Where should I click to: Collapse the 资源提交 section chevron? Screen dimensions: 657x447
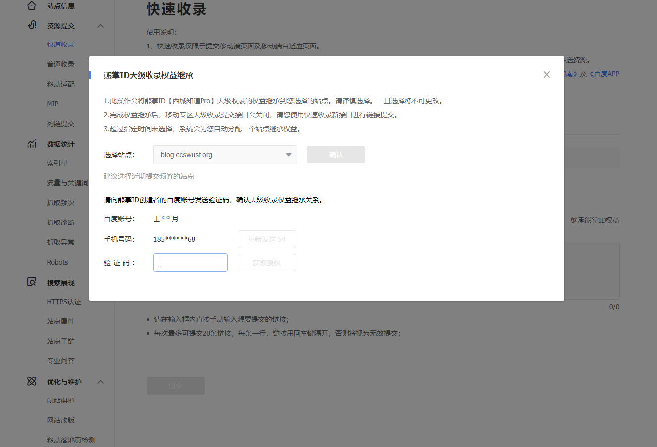click(x=101, y=26)
